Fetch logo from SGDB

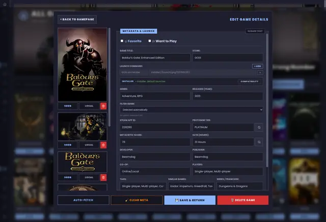[68, 178]
